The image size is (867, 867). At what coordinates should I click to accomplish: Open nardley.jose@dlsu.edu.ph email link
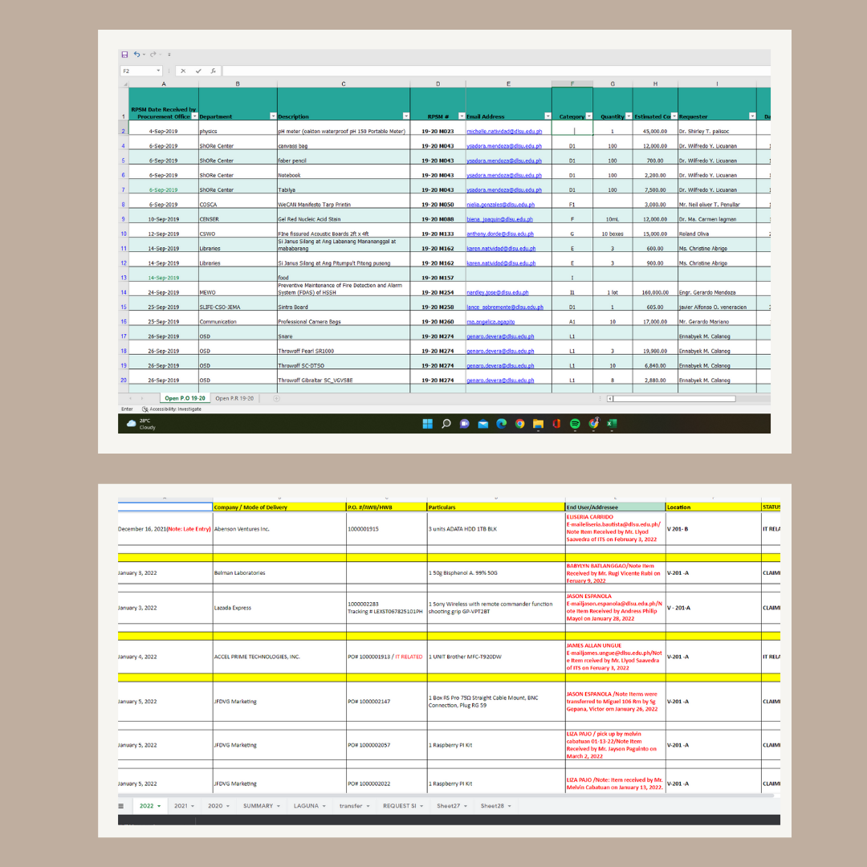[497, 292]
